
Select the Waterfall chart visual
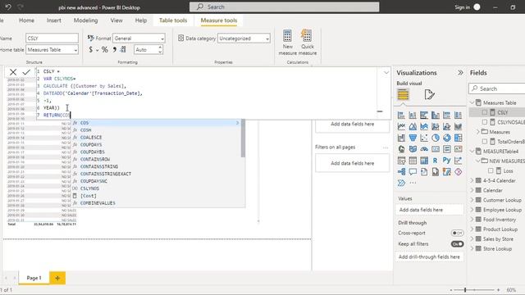[401, 138]
